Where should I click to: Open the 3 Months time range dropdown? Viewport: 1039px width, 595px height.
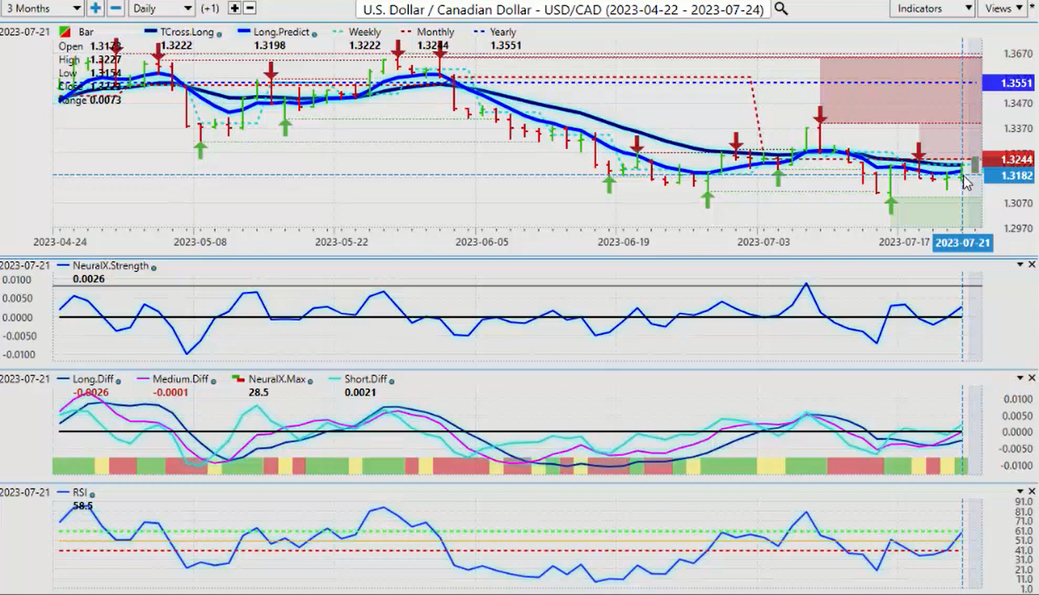pyautogui.click(x=42, y=8)
